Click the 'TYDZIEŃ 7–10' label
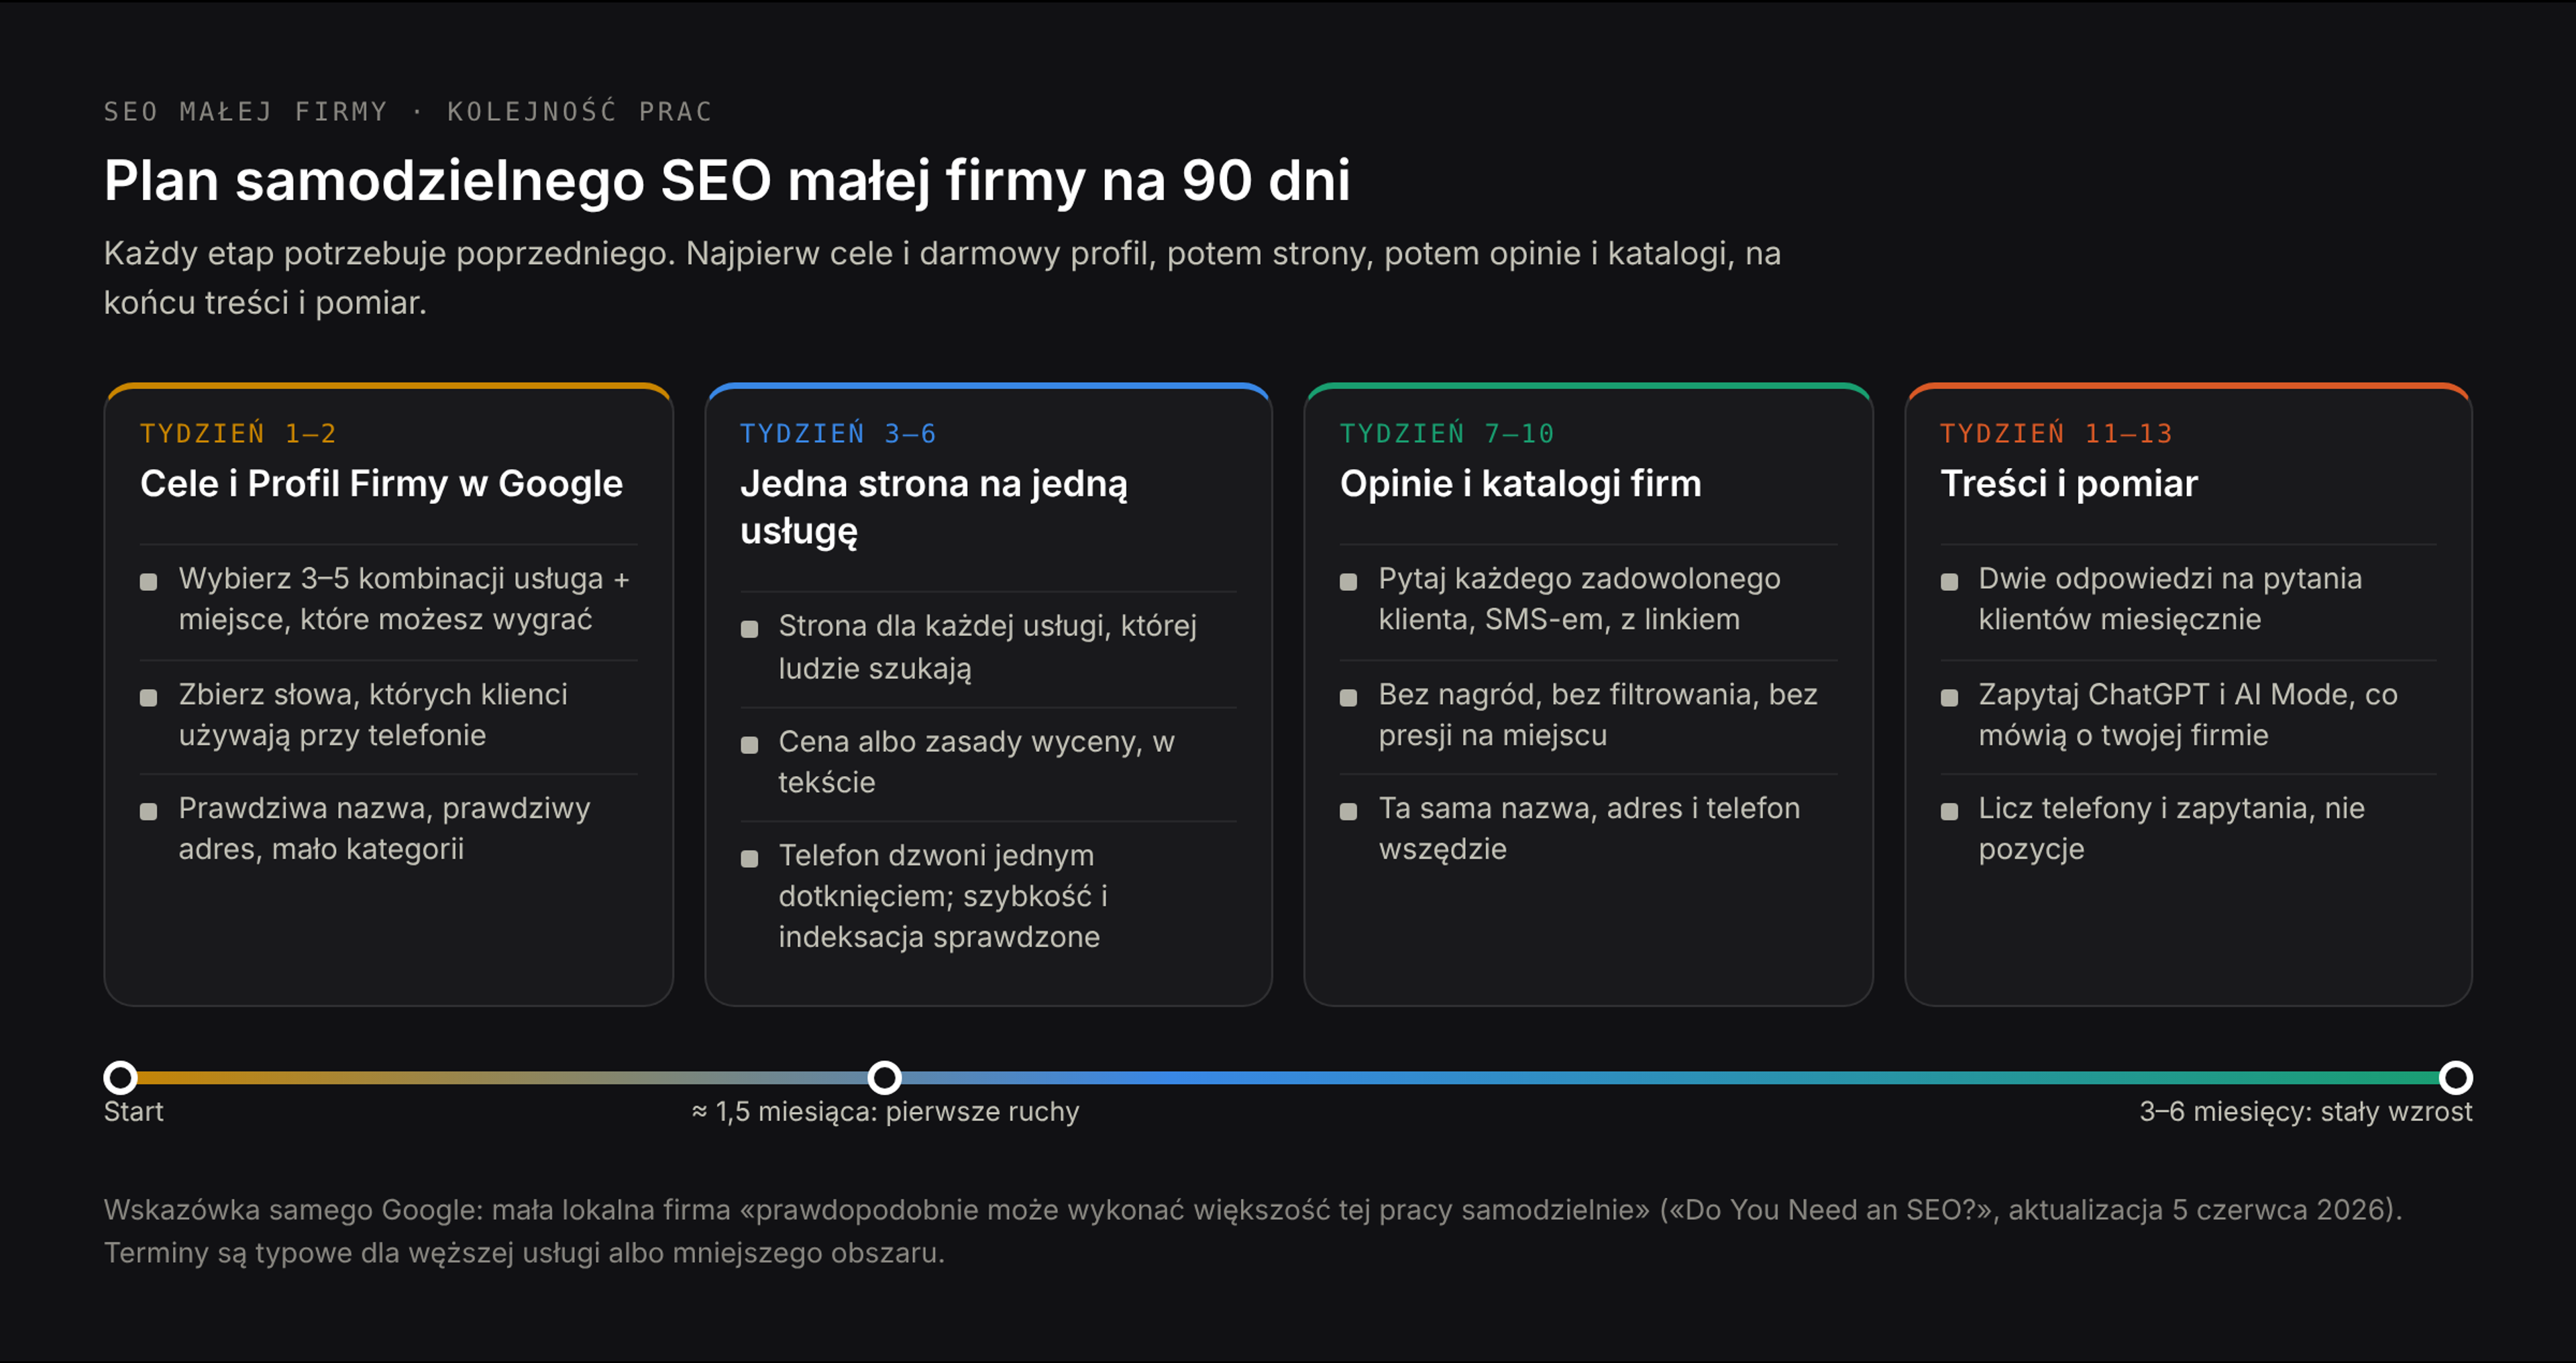The height and width of the screenshot is (1363, 2576). [x=1447, y=433]
